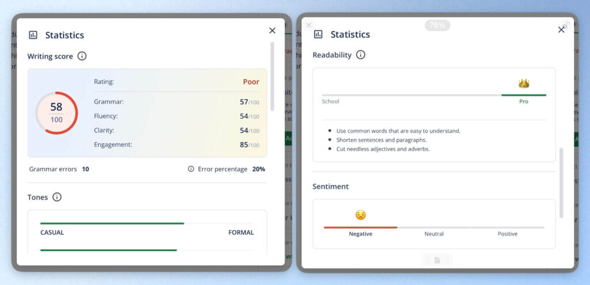
Task: Click the right Statistics chart icon
Action: point(318,34)
